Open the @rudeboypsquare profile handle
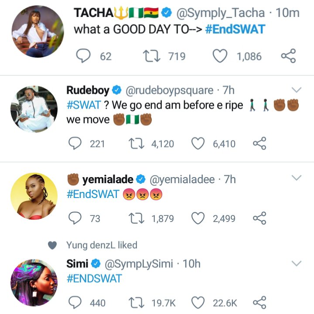 pyautogui.click(x=170, y=90)
